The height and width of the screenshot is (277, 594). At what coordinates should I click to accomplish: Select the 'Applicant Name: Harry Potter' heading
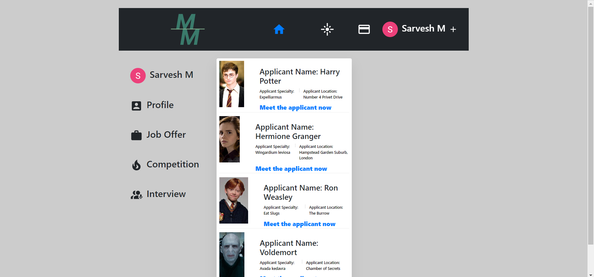click(299, 76)
